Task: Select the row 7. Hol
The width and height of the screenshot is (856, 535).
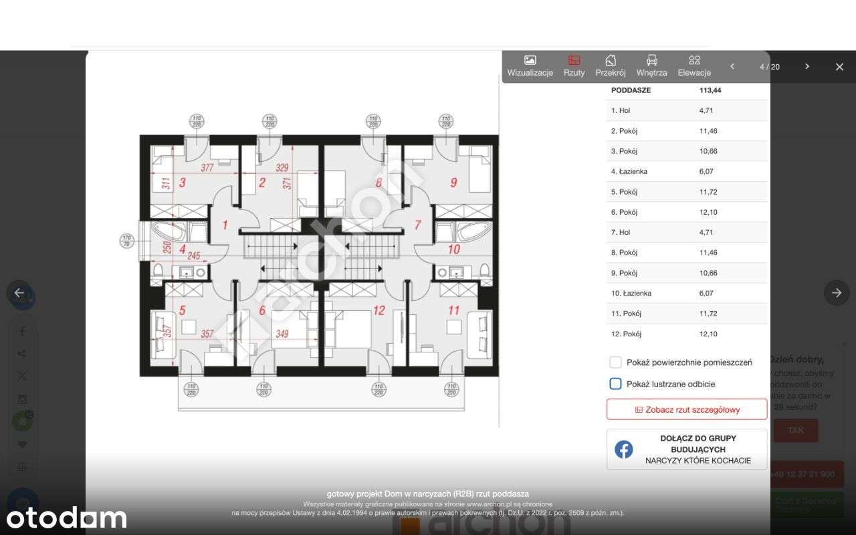Action: 687,232
